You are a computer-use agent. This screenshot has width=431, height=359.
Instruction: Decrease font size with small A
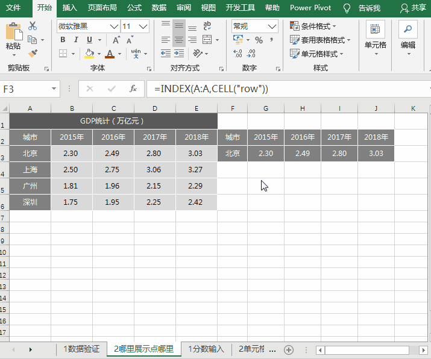(130, 40)
